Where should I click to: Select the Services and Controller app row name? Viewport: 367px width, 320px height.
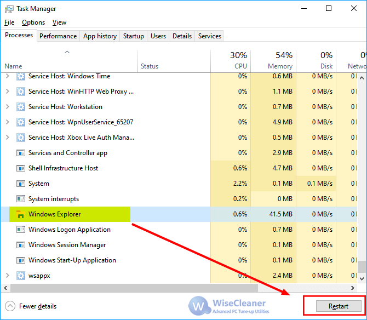(68, 153)
